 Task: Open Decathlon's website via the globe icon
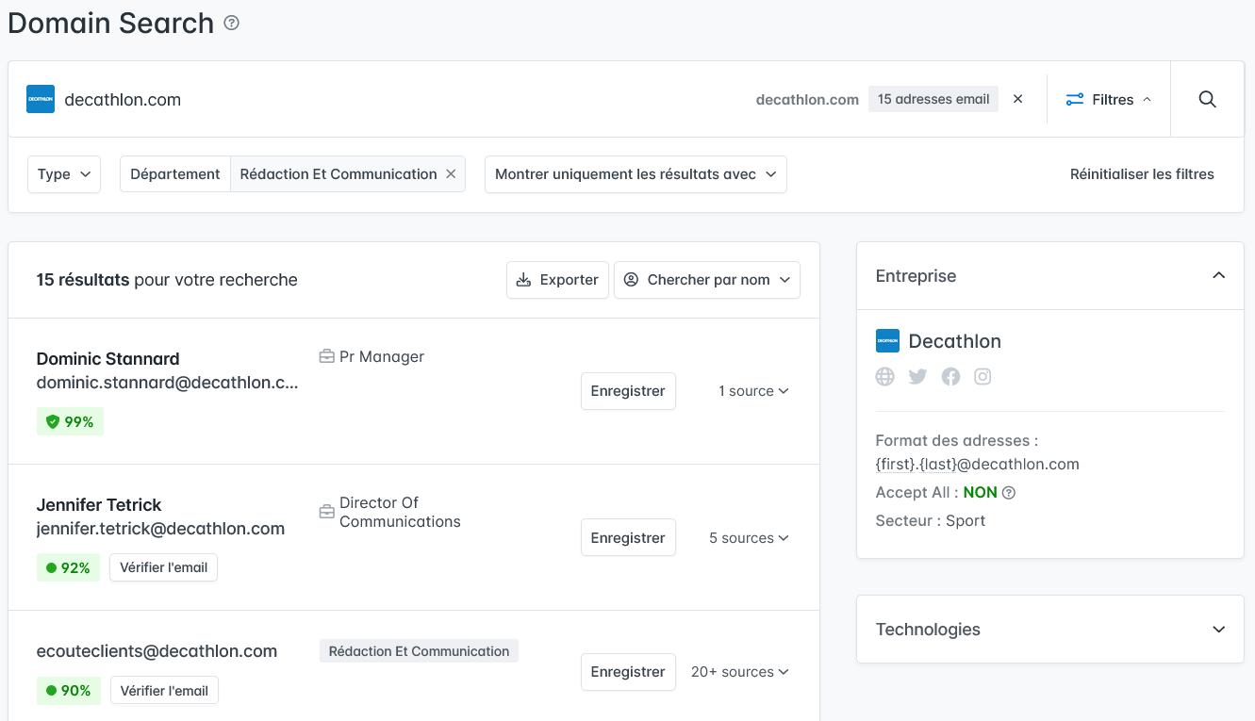click(884, 376)
